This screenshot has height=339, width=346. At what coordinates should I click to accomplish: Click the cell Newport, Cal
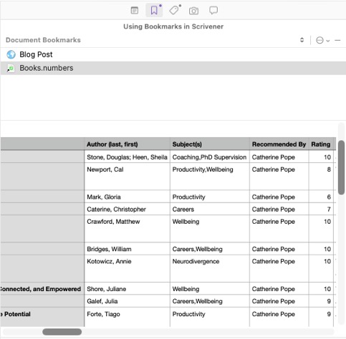tap(127, 177)
